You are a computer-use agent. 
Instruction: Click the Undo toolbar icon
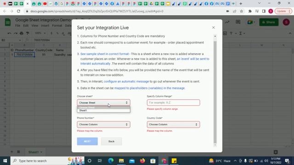coord(9,33)
